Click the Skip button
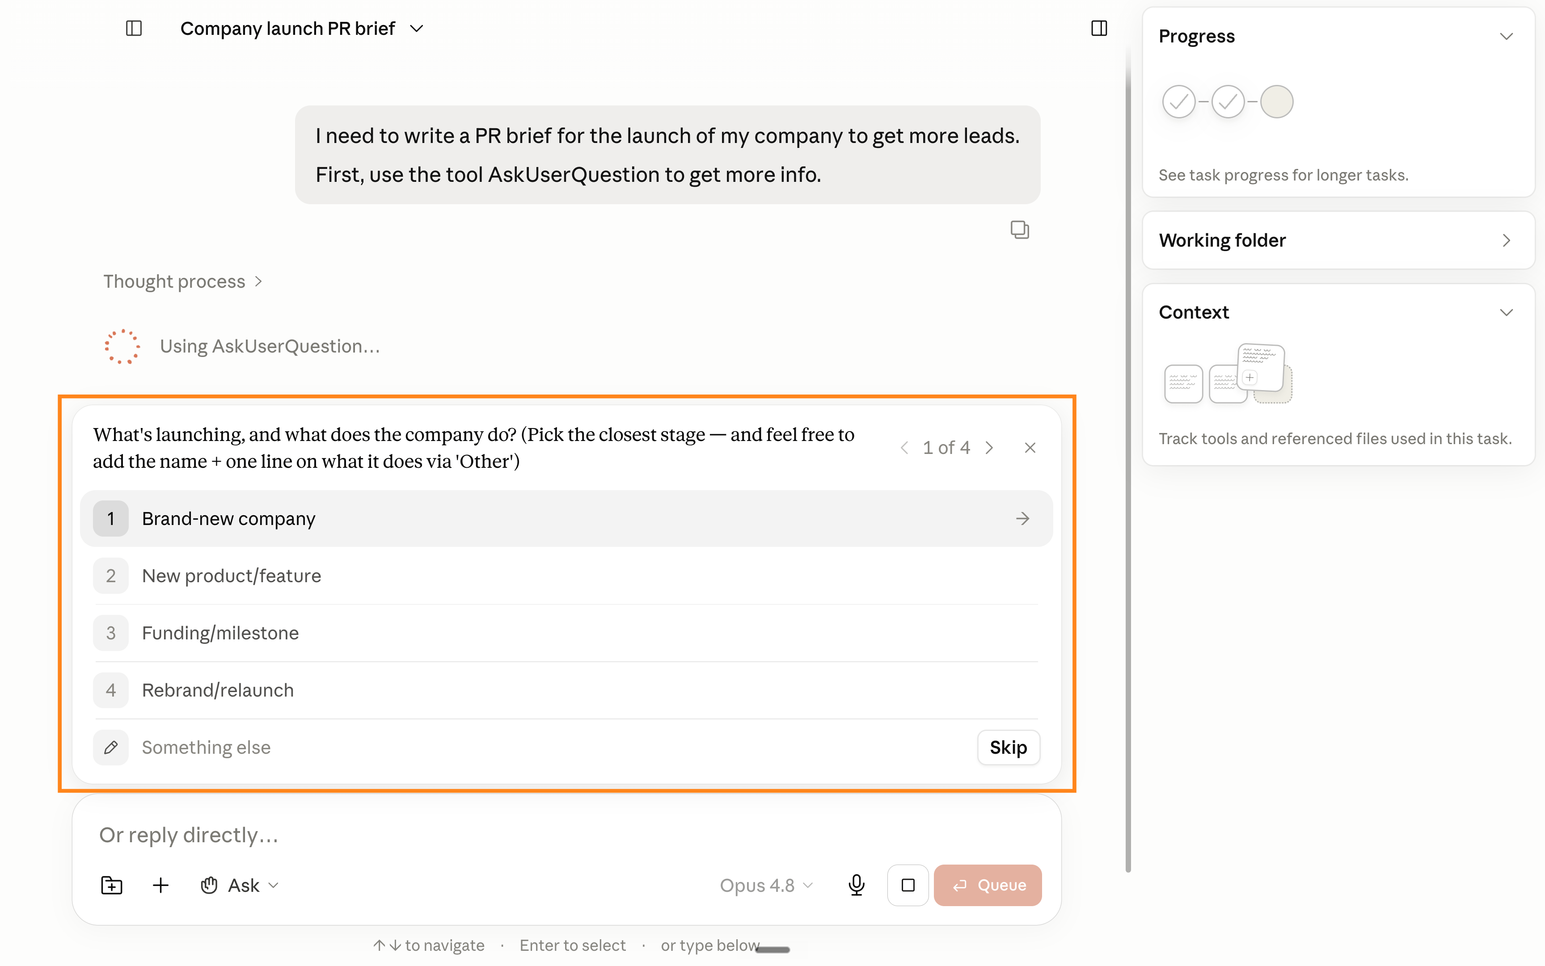The height and width of the screenshot is (966, 1545). (x=1008, y=747)
